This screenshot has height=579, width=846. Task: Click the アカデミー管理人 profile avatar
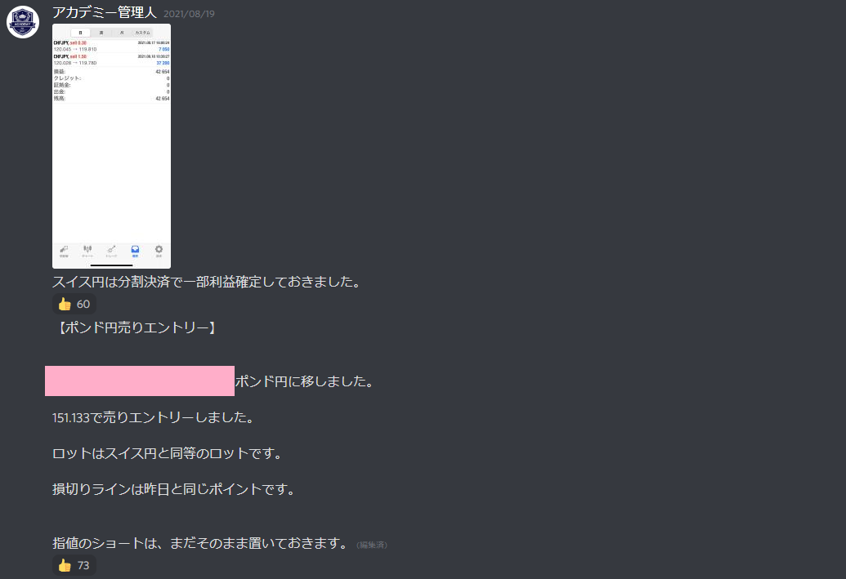tap(23, 22)
